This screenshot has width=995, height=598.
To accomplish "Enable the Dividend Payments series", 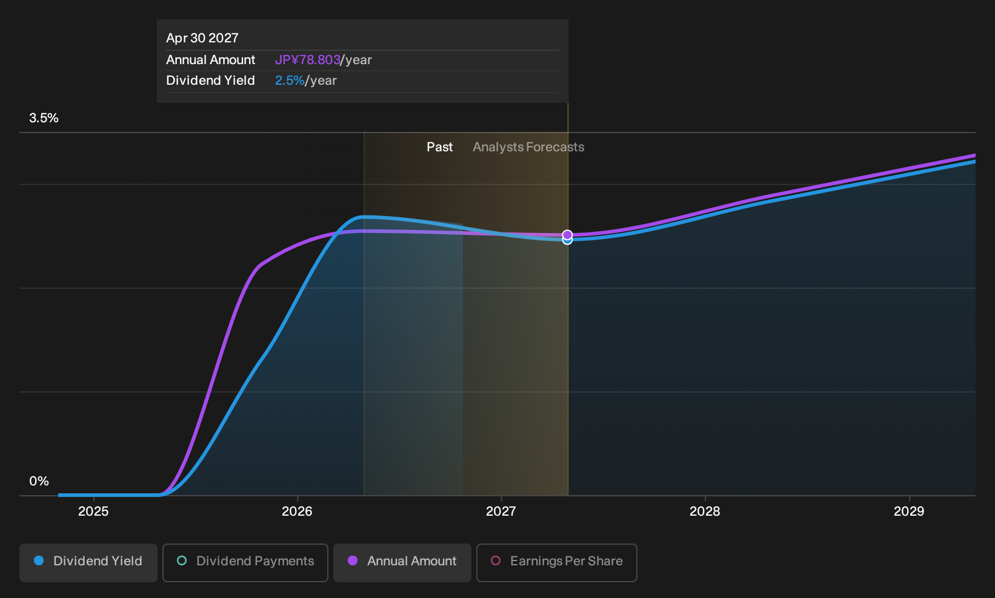I will (x=245, y=562).
